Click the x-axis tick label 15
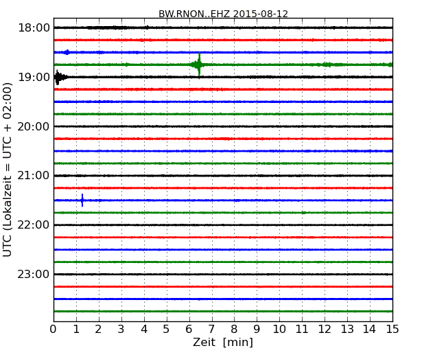 click(392, 330)
